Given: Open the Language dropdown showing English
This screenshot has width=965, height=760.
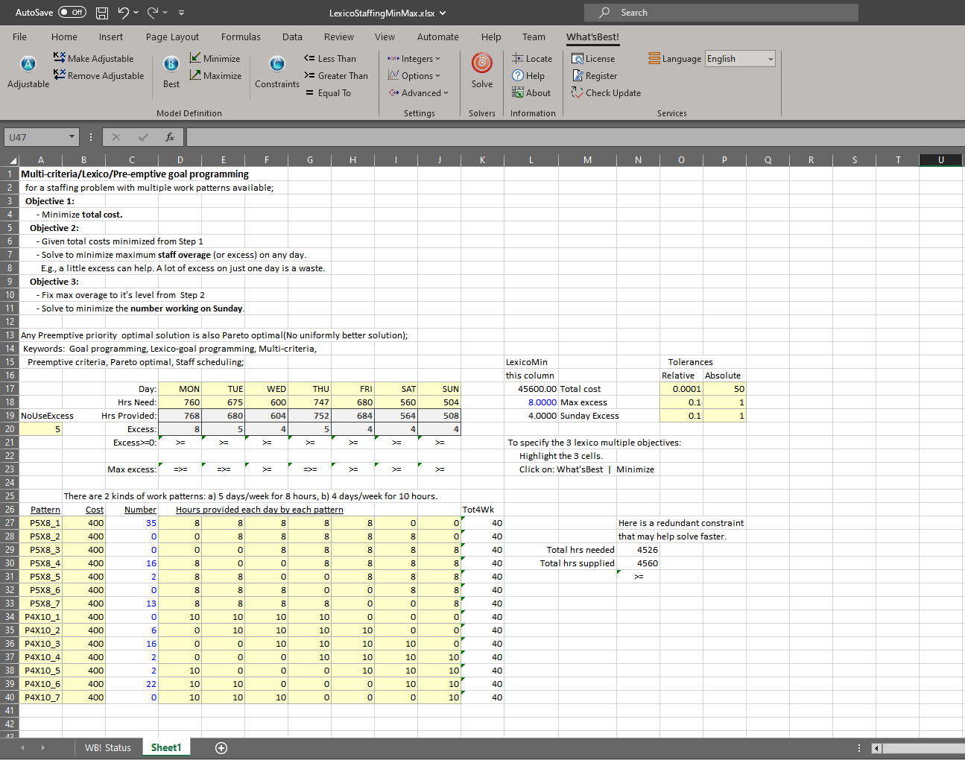Looking at the screenshot, I should 740,59.
